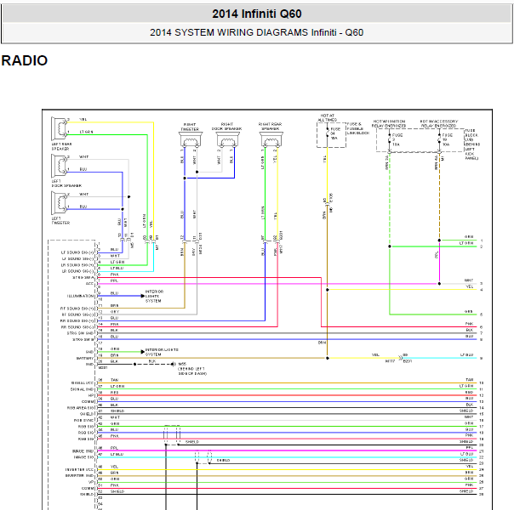Screen dimensions: 514x510
Task: Select the 2014 System Wiring Diagrams subtitle
Action: point(257,32)
